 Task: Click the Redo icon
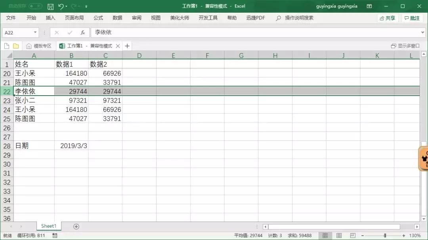(75, 6)
